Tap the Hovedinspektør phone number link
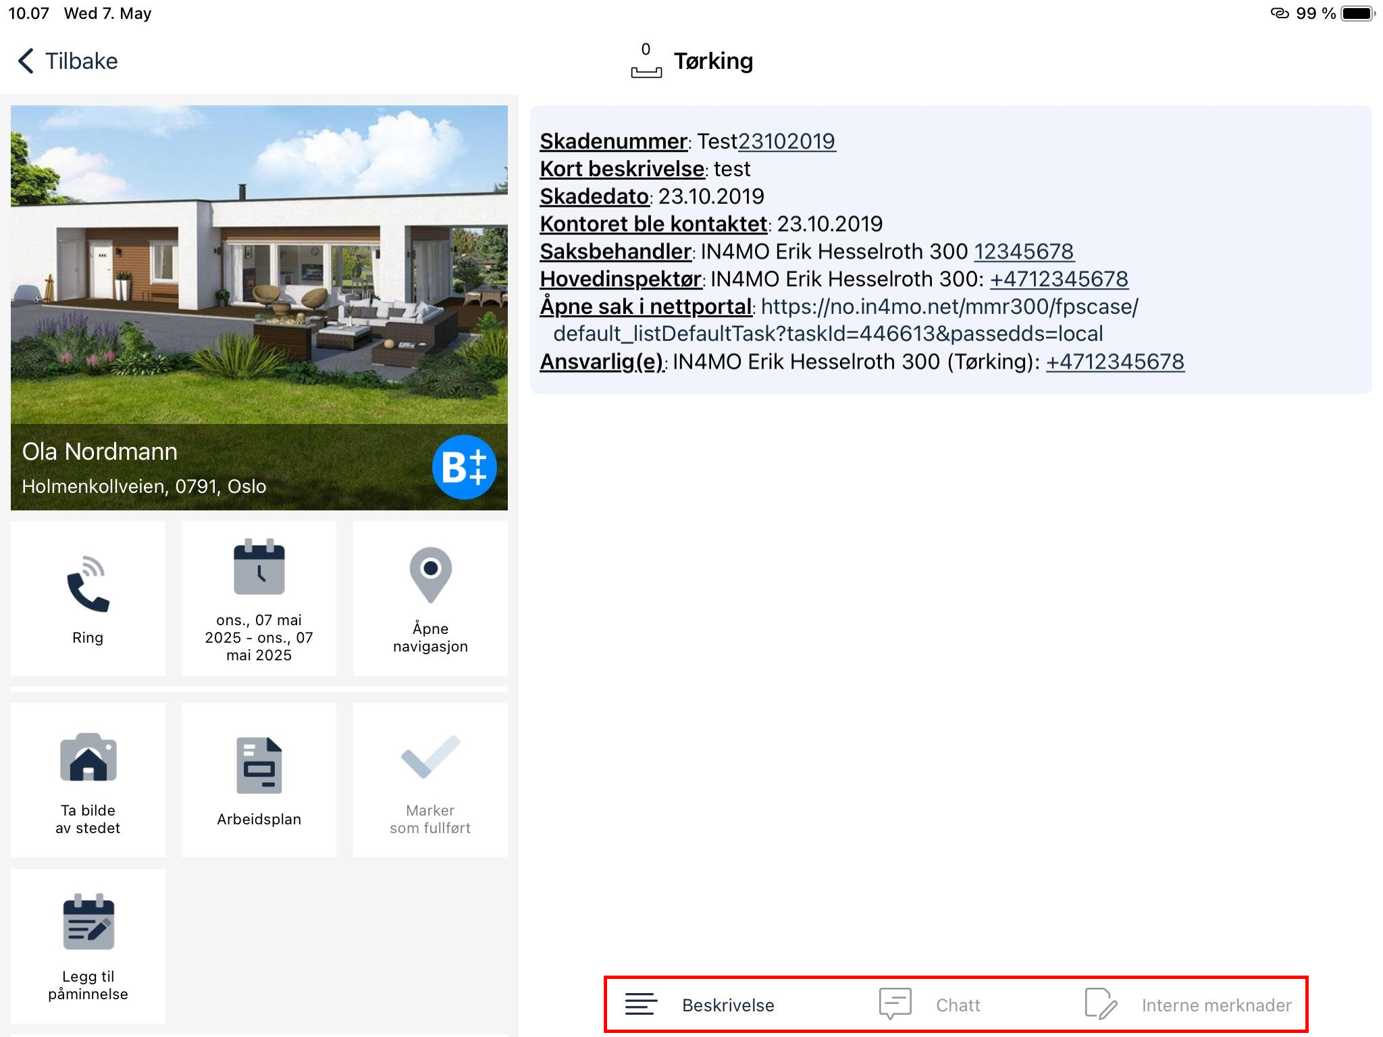 click(x=1058, y=279)
